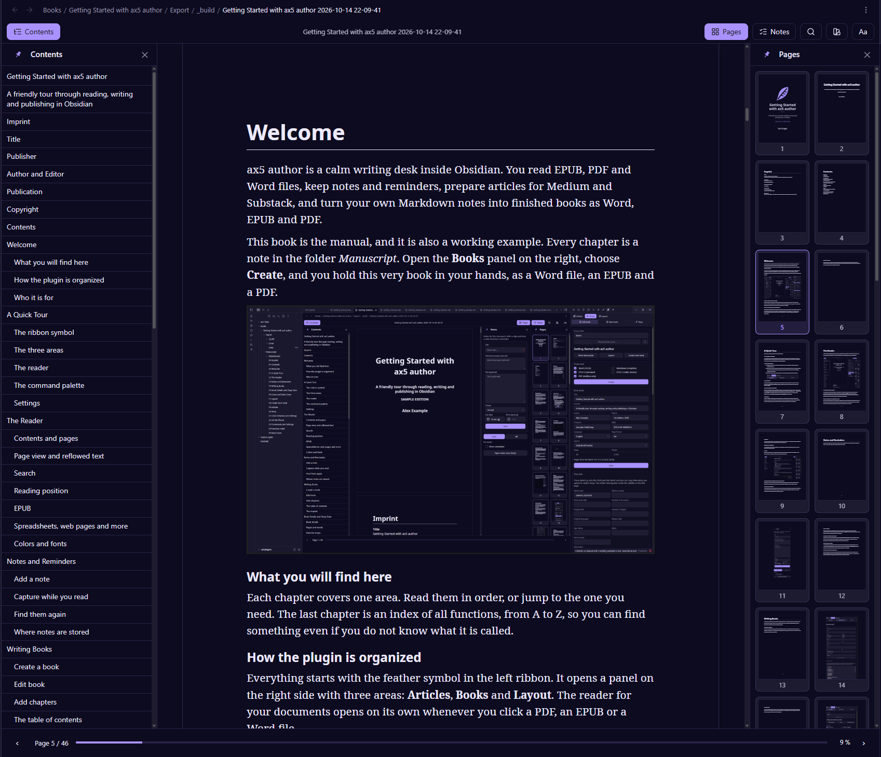Screen dimensions: 881x757
Task: Click the _build breadcrumb
Action: click(x=206, y=10)
